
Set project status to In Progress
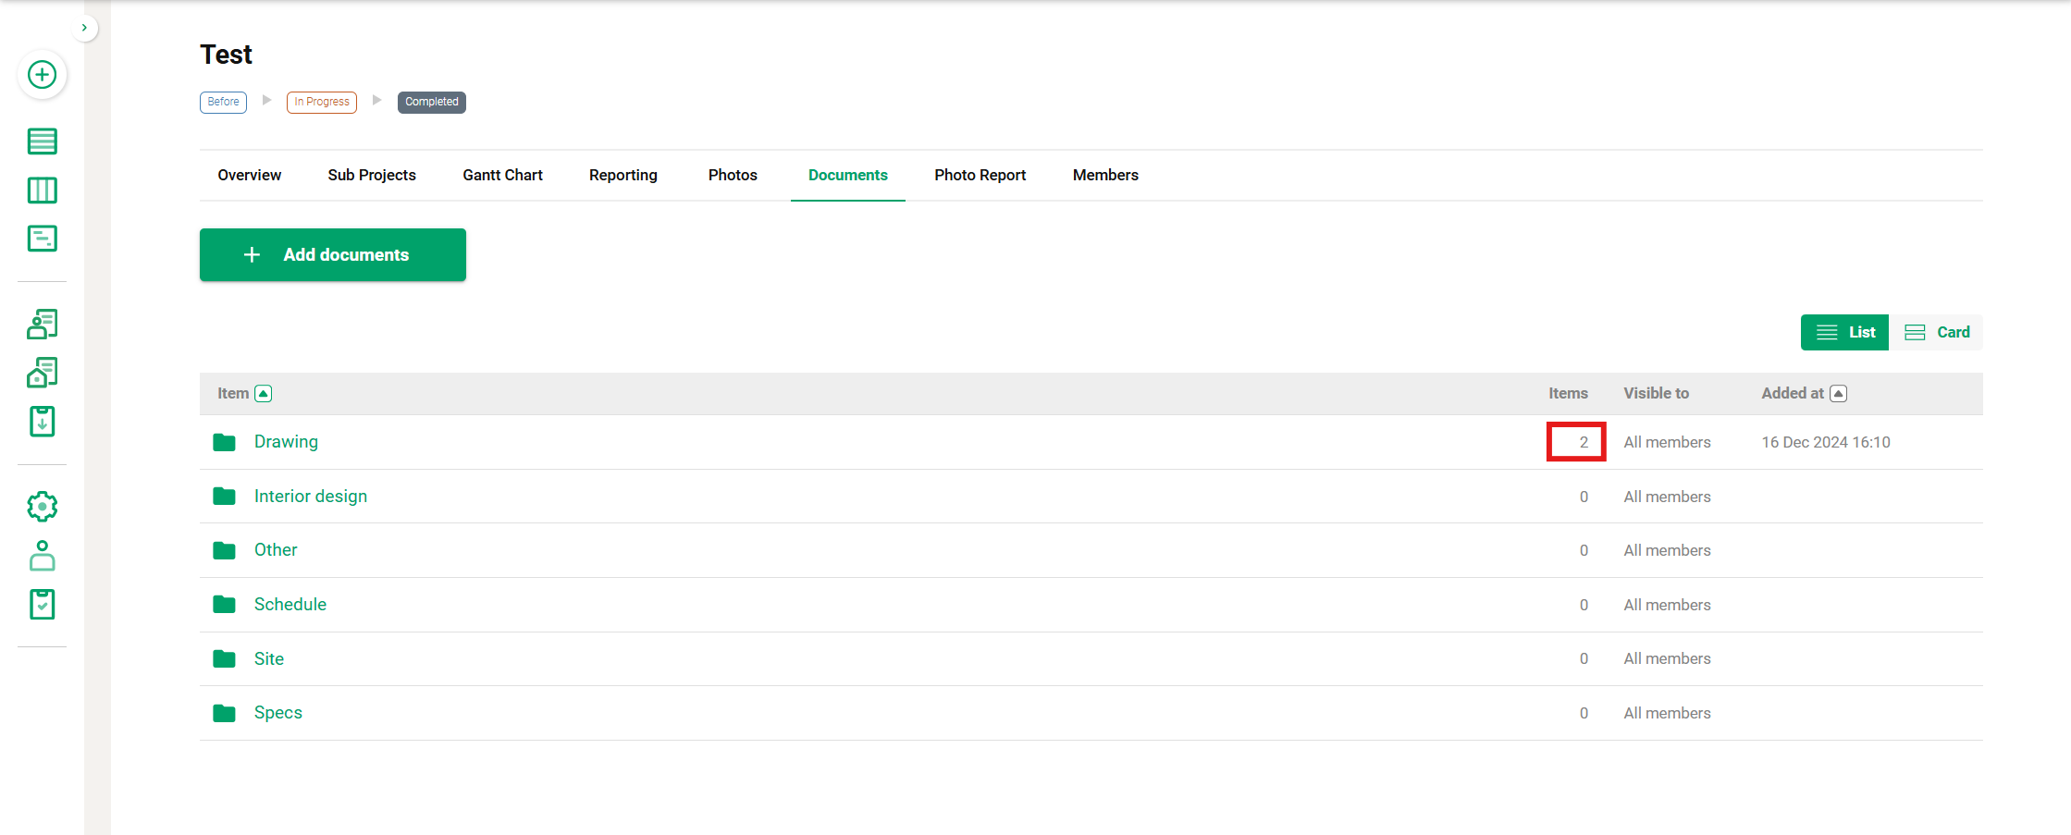322,102
